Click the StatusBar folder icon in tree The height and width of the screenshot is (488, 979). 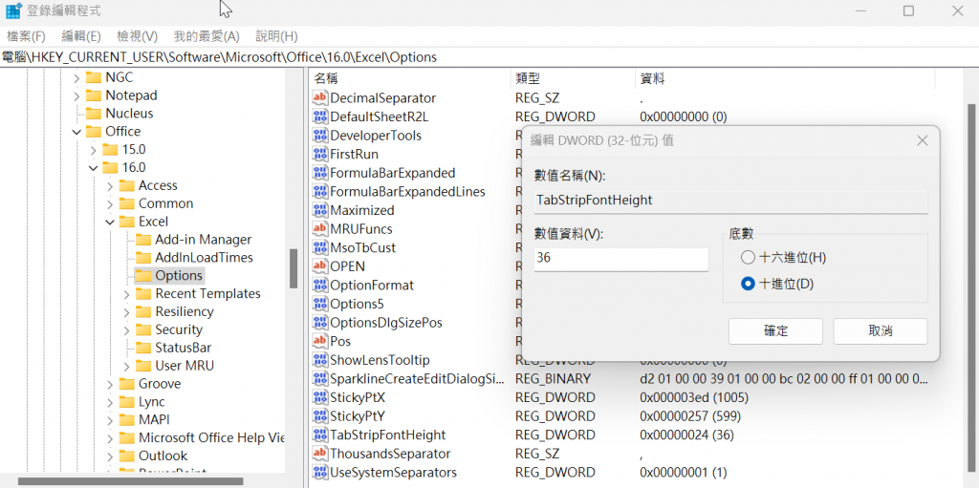143,348
